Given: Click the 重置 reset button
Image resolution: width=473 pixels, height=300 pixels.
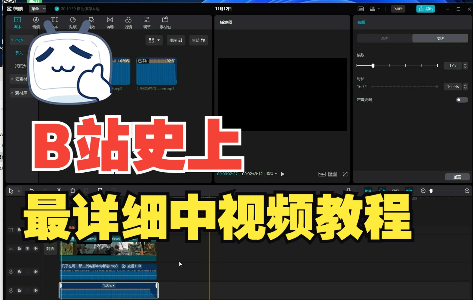Looking at the screenshot, I should pos(457,177).
